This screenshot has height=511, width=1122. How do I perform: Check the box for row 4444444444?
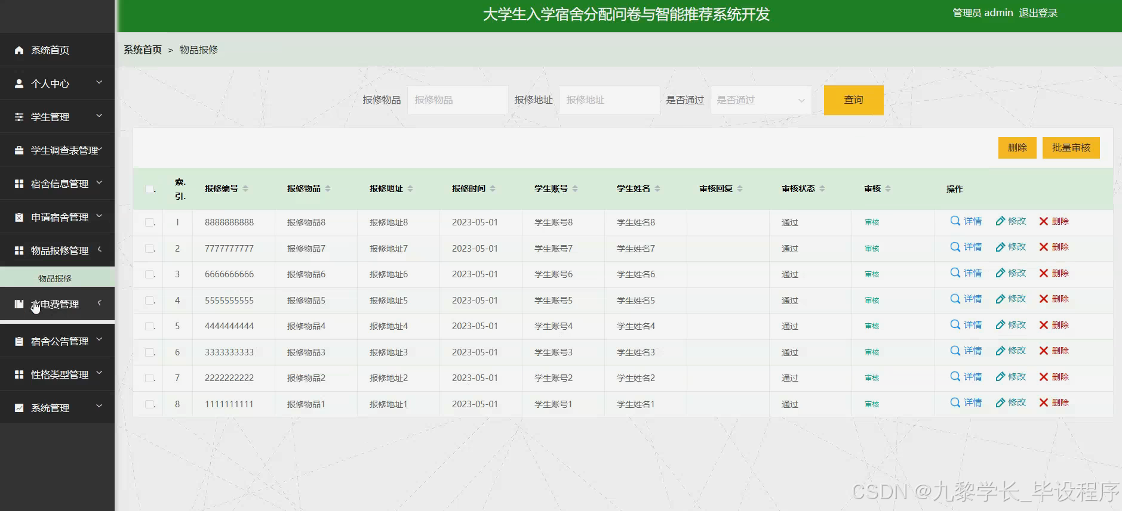tap(149, 326)
